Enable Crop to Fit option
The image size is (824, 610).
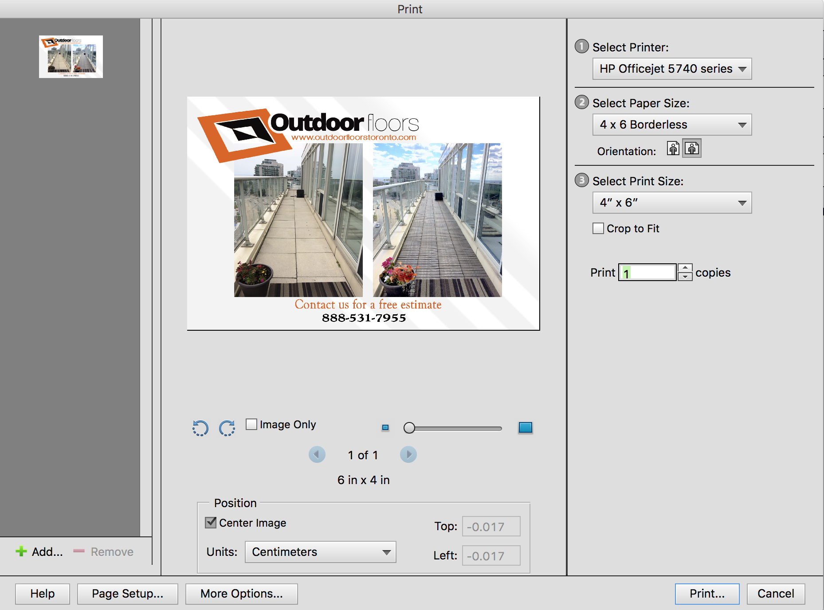click(598, 228)
